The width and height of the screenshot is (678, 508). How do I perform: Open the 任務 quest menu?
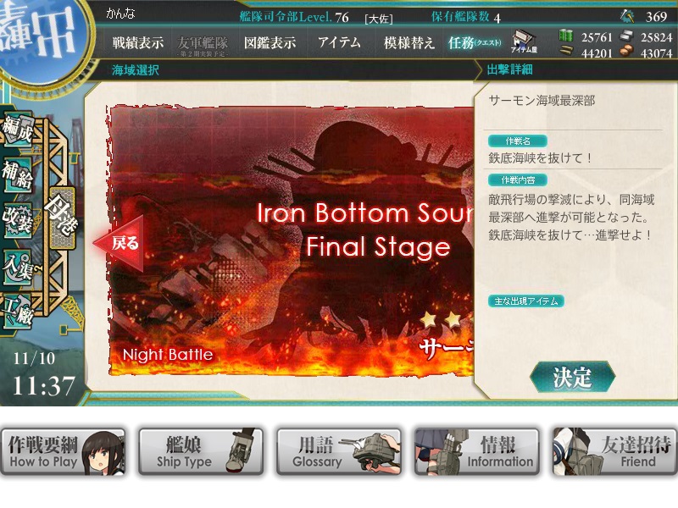click(475, 42)
